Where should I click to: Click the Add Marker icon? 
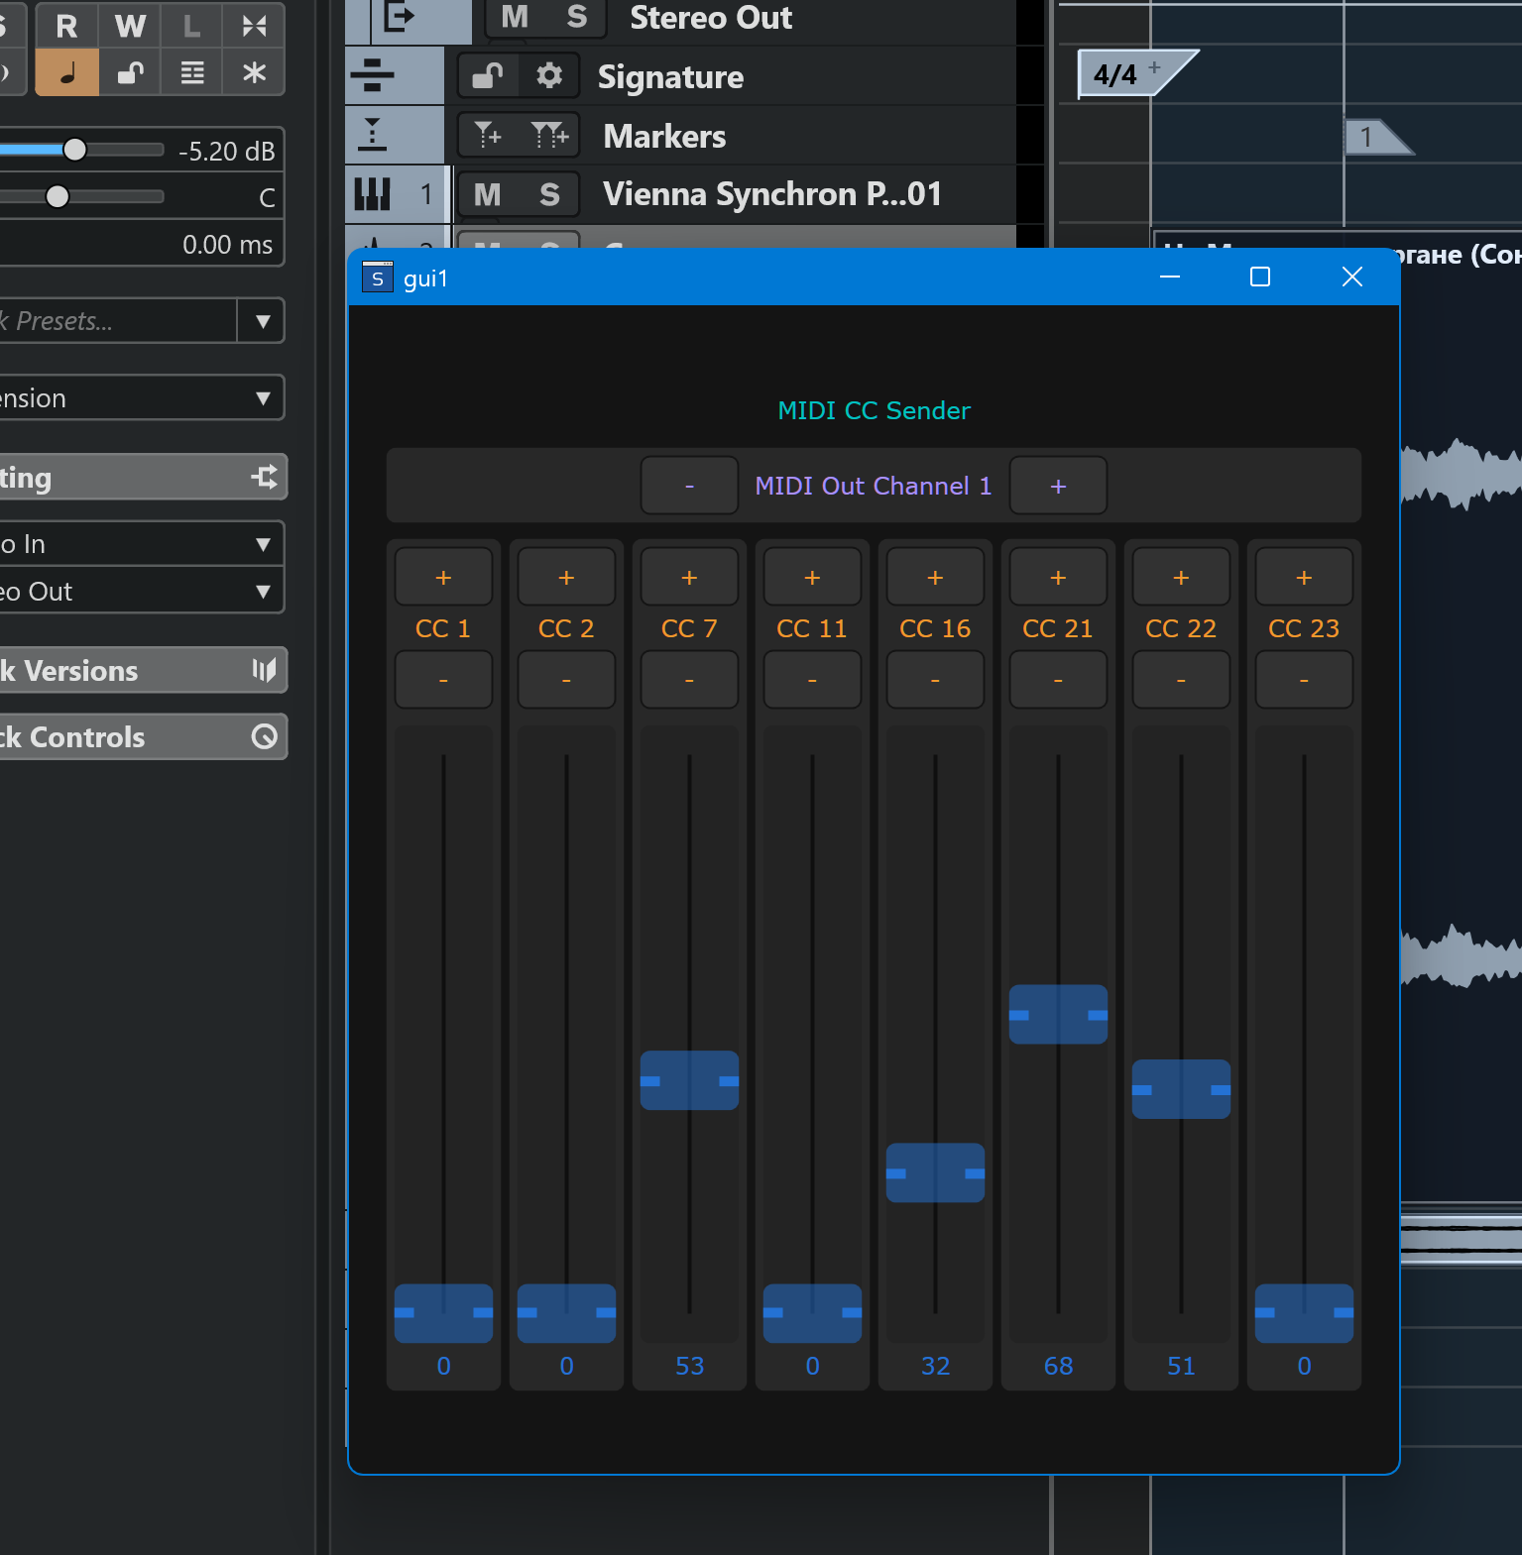(488, 135)
